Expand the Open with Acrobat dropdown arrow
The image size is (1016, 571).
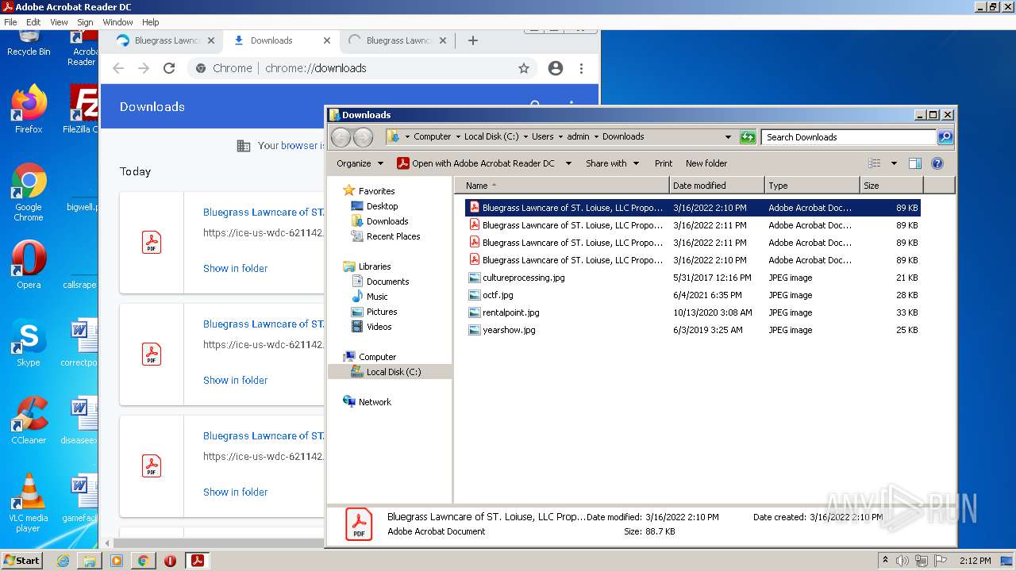[x=568, y=163]
